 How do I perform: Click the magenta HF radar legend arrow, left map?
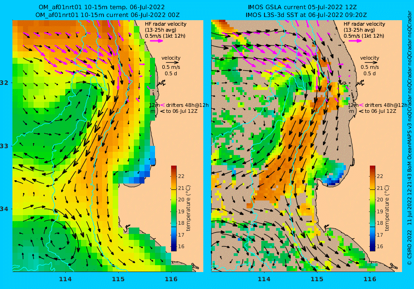pyautogui.click(x=156, y=41)
